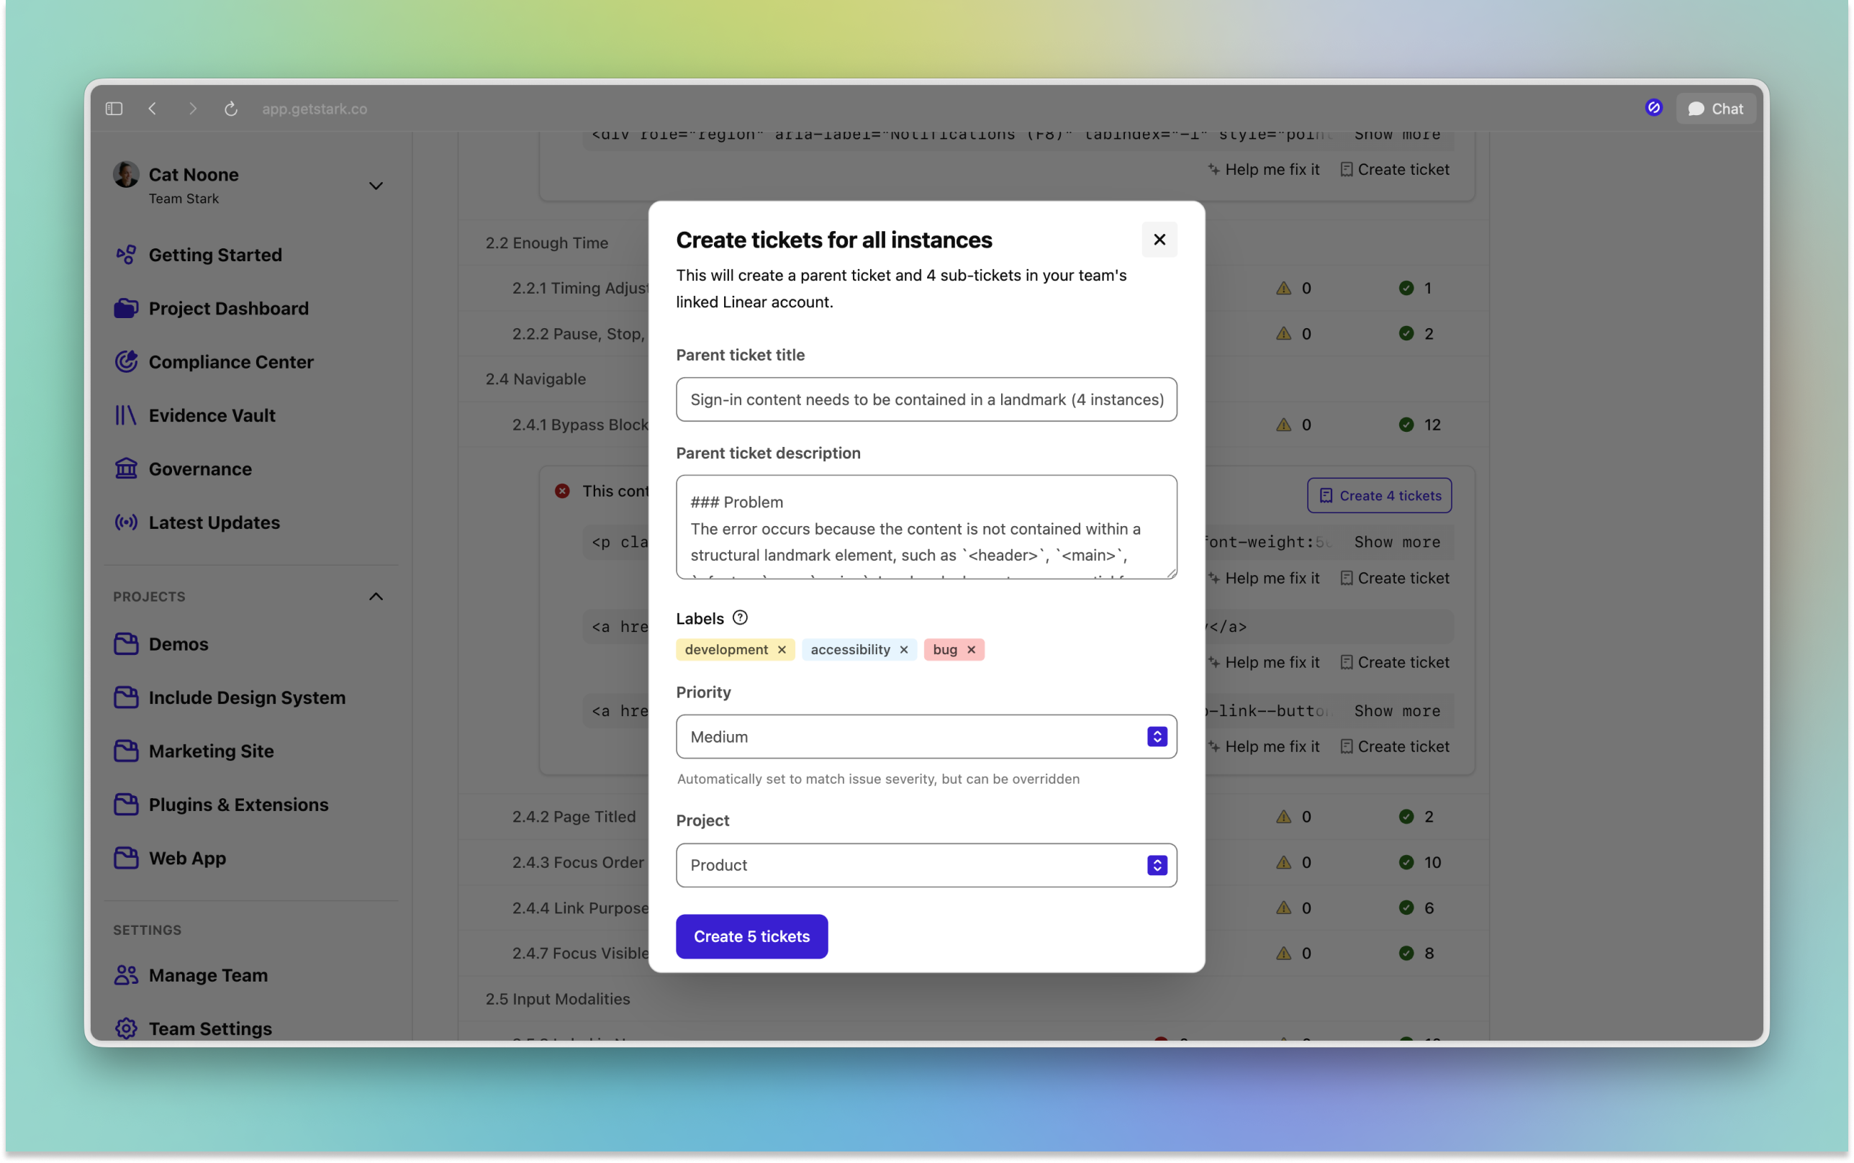1854x1163 pixels.
Task: Click the Project Dashboard folder icon
Action: [x=126, y=309]
